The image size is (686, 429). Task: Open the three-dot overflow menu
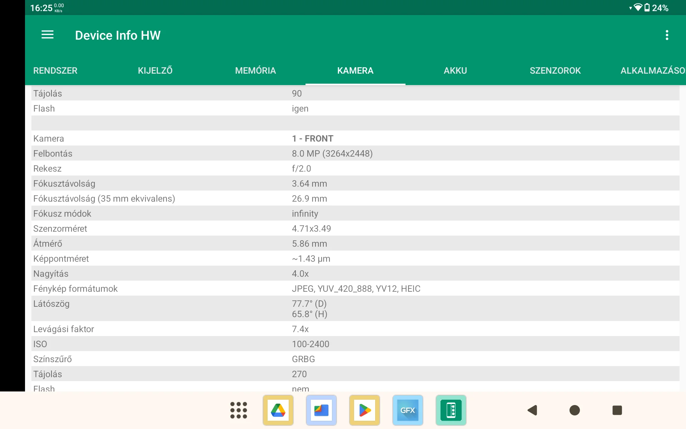click(667, 35)
